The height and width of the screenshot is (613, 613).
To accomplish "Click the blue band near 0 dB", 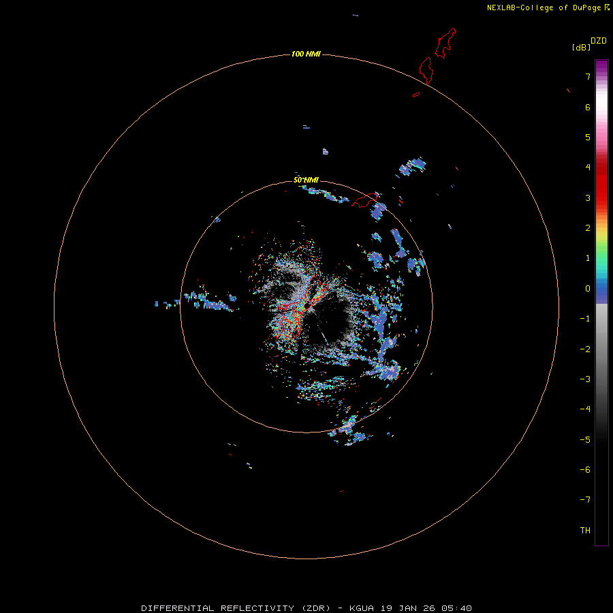I will pos(601,292).
